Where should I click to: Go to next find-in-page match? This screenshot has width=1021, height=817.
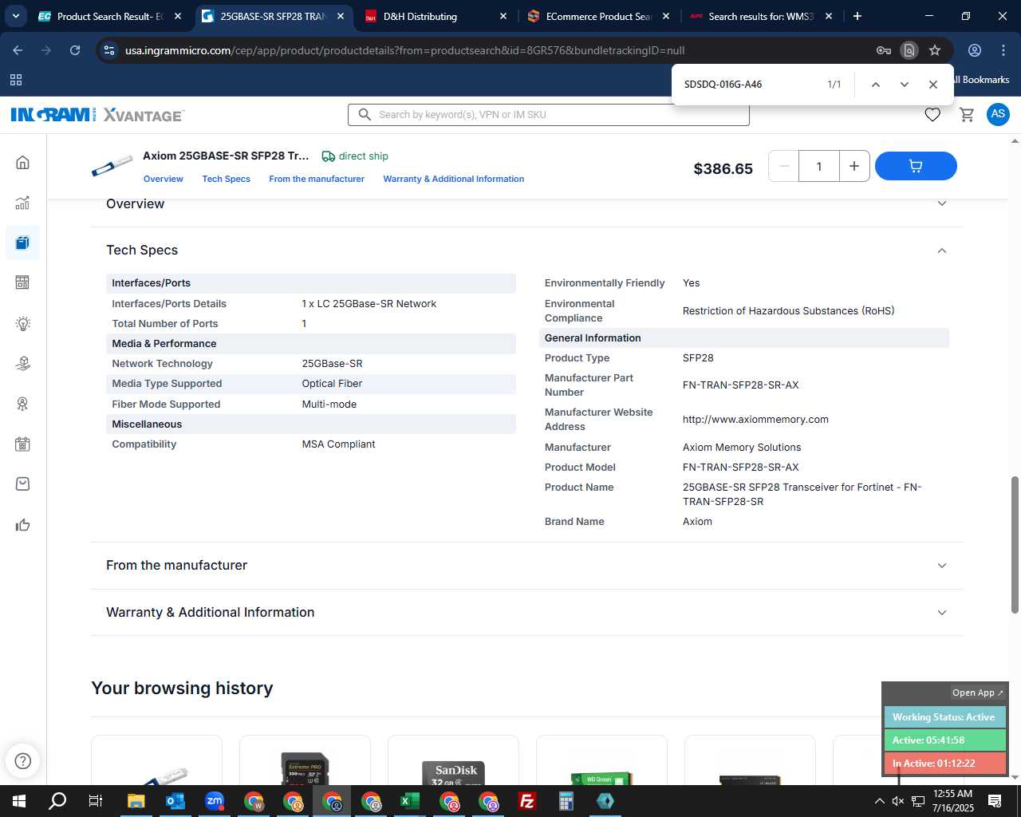(904, 85)
